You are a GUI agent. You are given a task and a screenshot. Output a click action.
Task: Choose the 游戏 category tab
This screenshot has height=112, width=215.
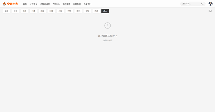[x=42, y=11]
